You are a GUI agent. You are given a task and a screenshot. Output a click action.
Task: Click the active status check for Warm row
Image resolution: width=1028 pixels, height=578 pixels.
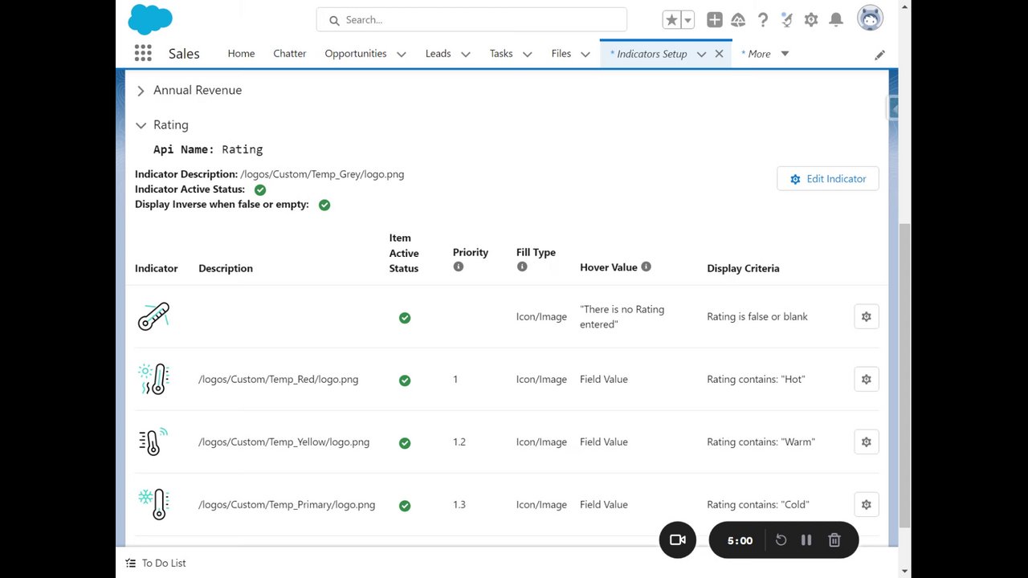coord(405,443)
